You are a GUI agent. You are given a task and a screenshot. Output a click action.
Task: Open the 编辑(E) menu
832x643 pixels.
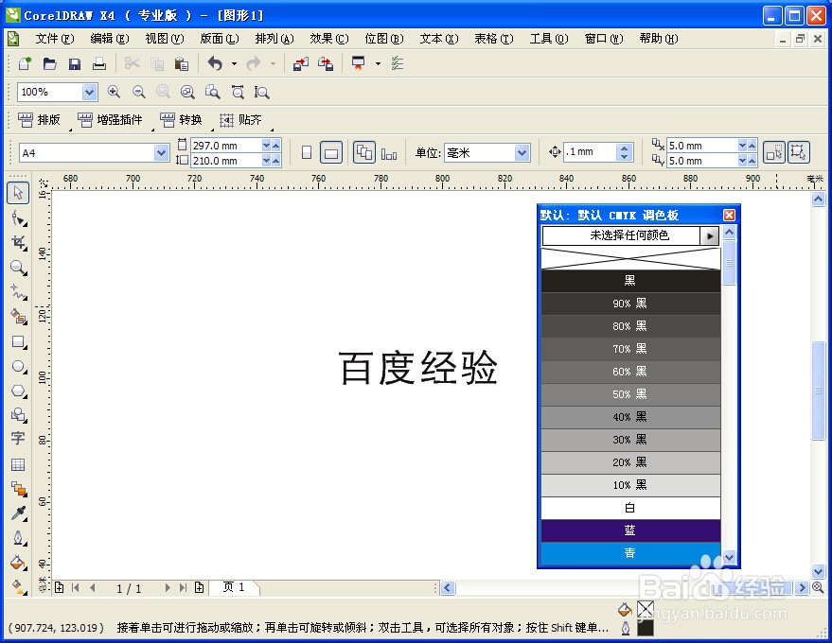109,39
